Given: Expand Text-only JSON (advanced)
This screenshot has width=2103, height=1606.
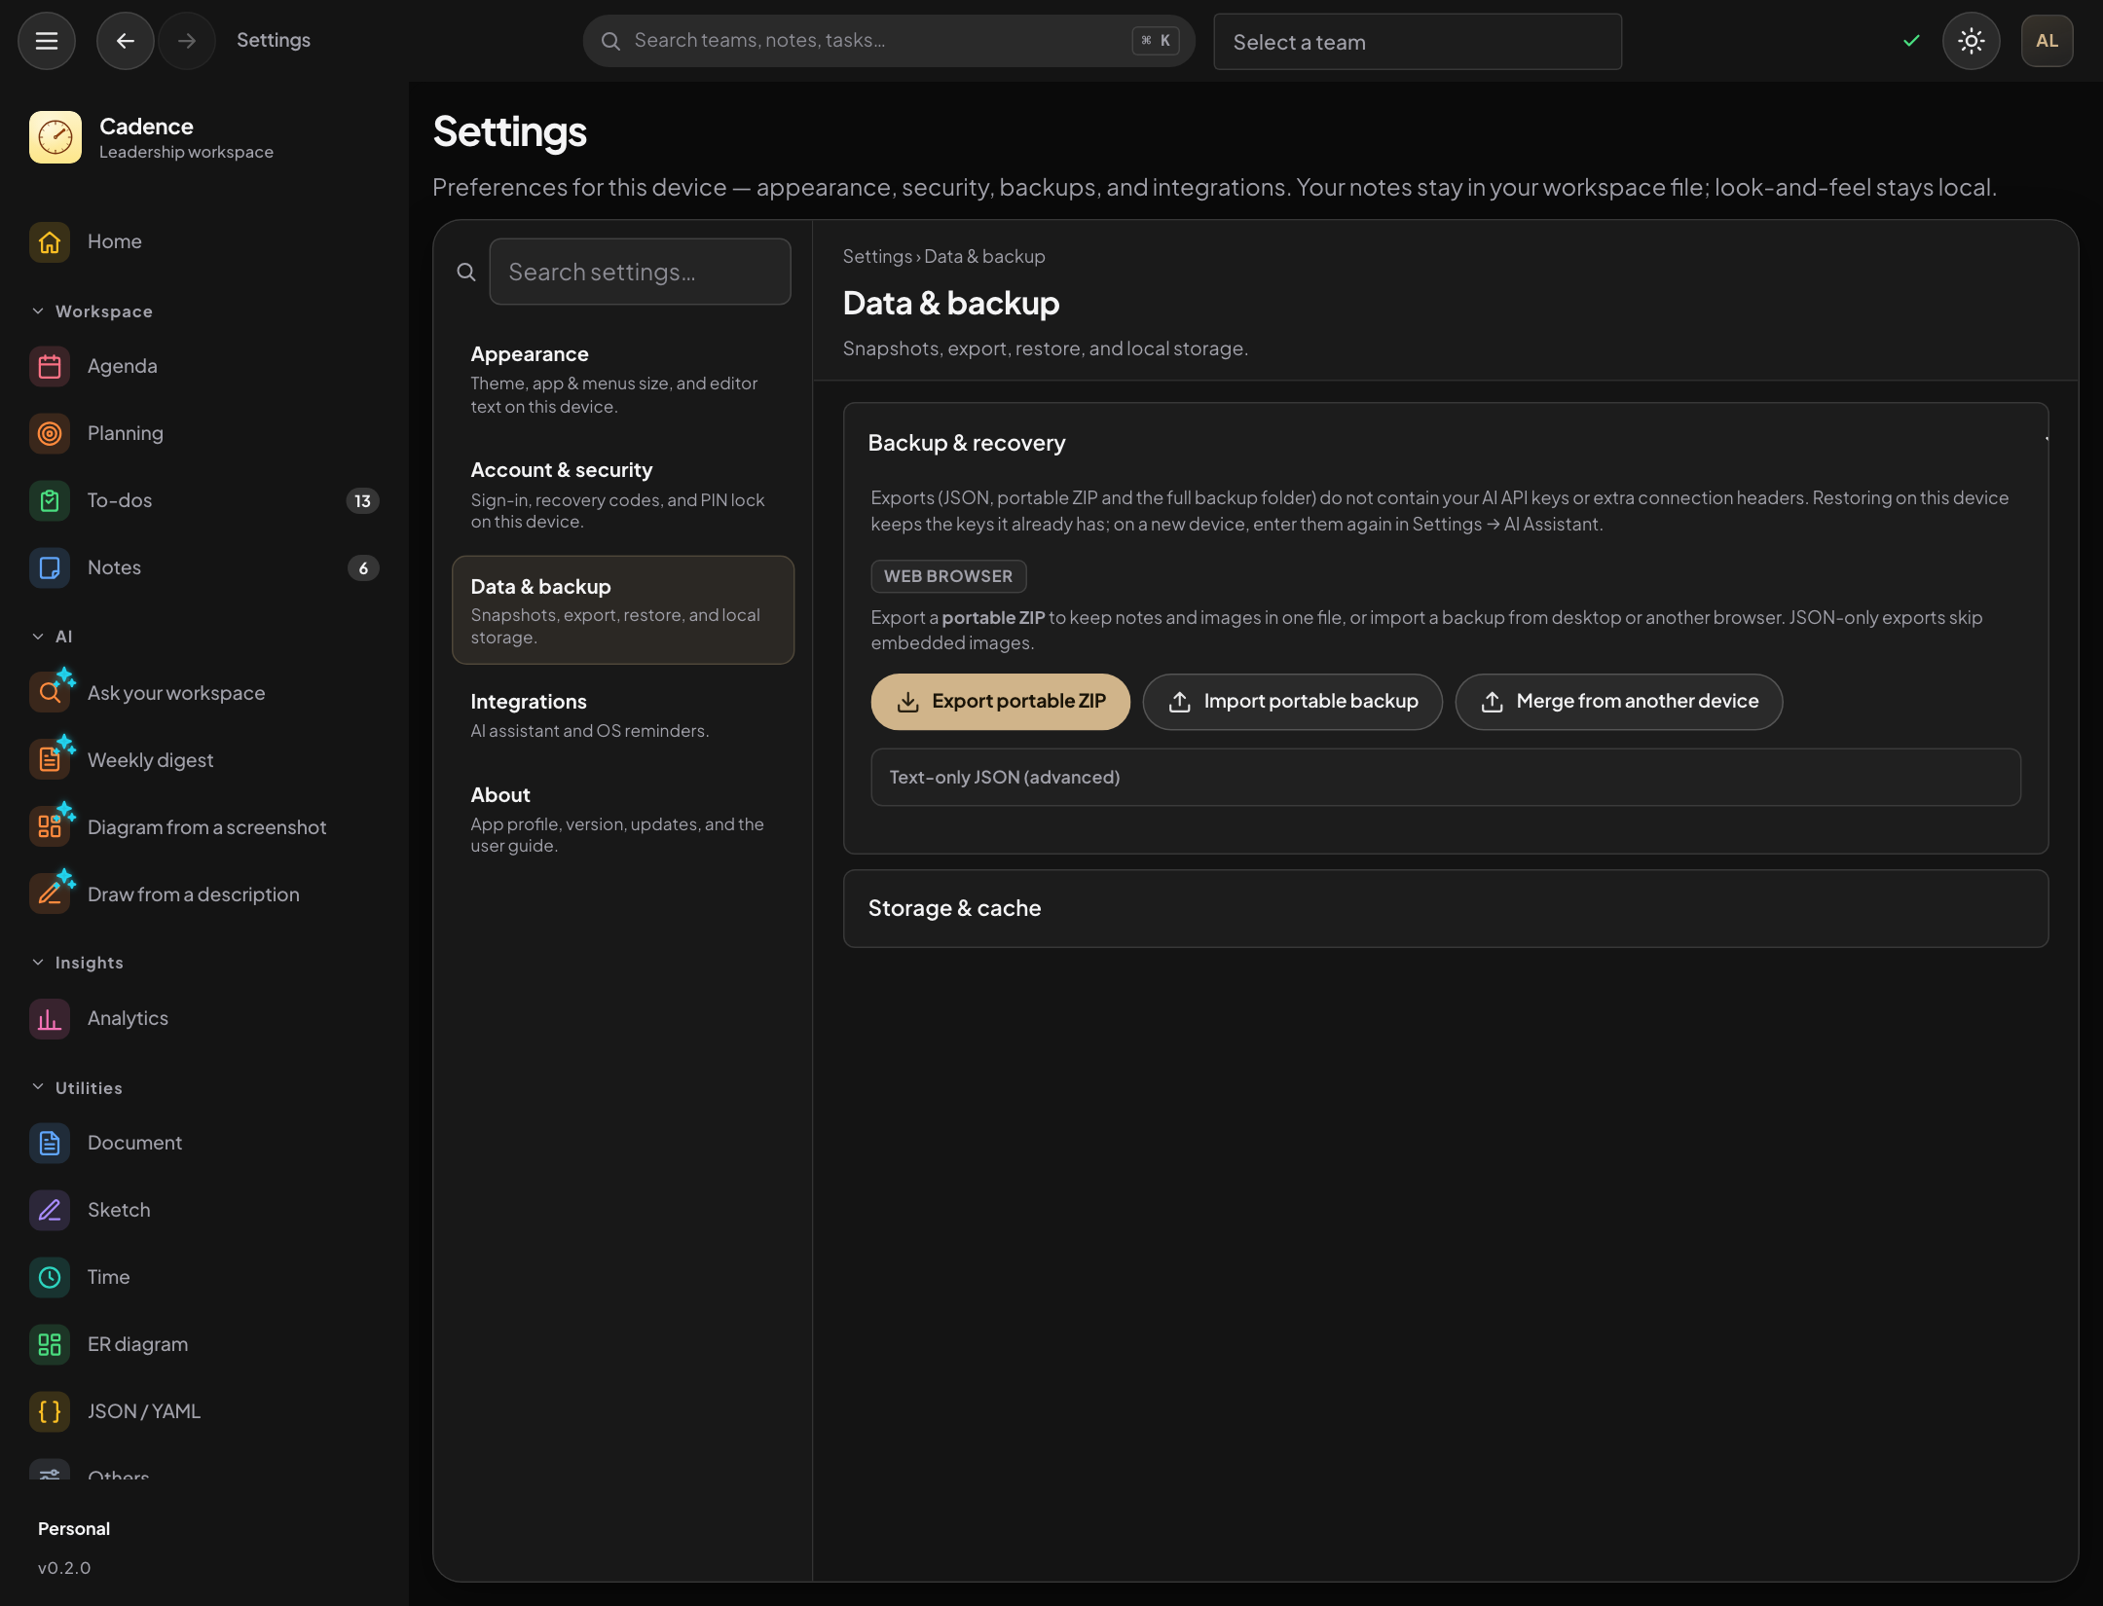Looking at the screenshot, I should point(1445,778).
